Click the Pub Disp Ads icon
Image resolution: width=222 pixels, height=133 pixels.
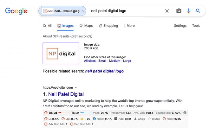[72, 124]
